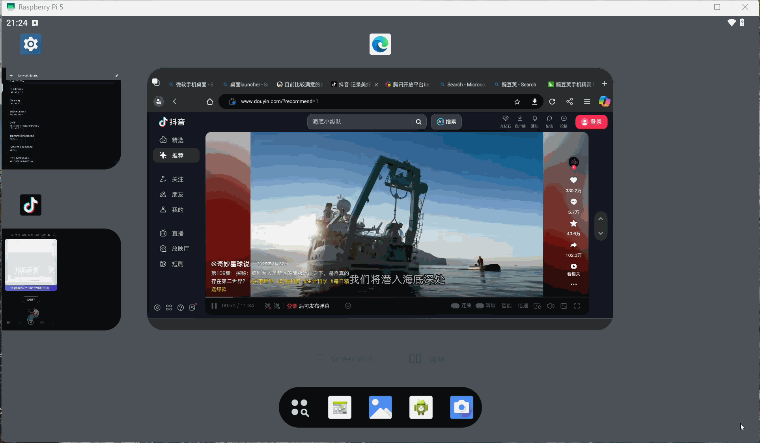The image size is (760, 443).
Task: Click the browser download icon
Action: pos(534,102)
